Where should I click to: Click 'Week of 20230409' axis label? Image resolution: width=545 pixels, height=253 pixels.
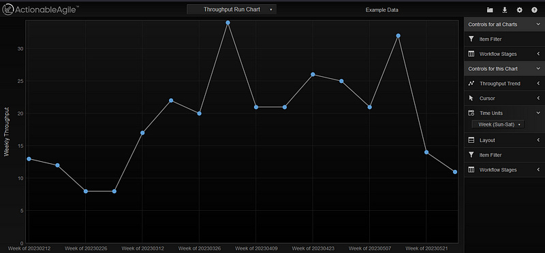click(256, 248)
